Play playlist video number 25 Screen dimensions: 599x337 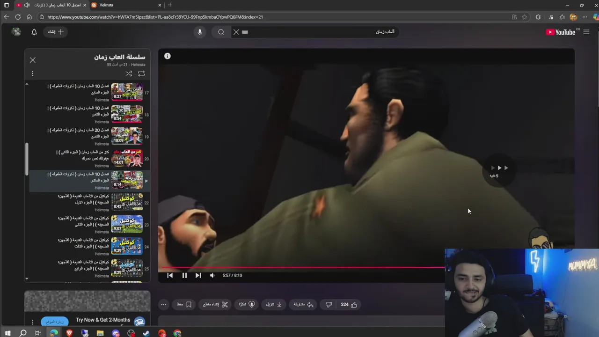pyautogui.click(x=89, y=269)
